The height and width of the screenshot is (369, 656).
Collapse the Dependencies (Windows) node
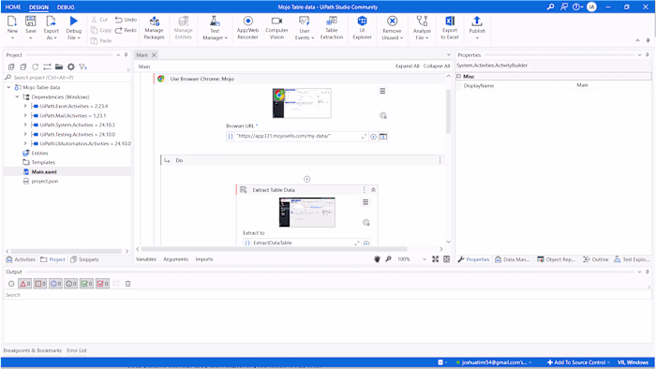click(x=17, y=96)
